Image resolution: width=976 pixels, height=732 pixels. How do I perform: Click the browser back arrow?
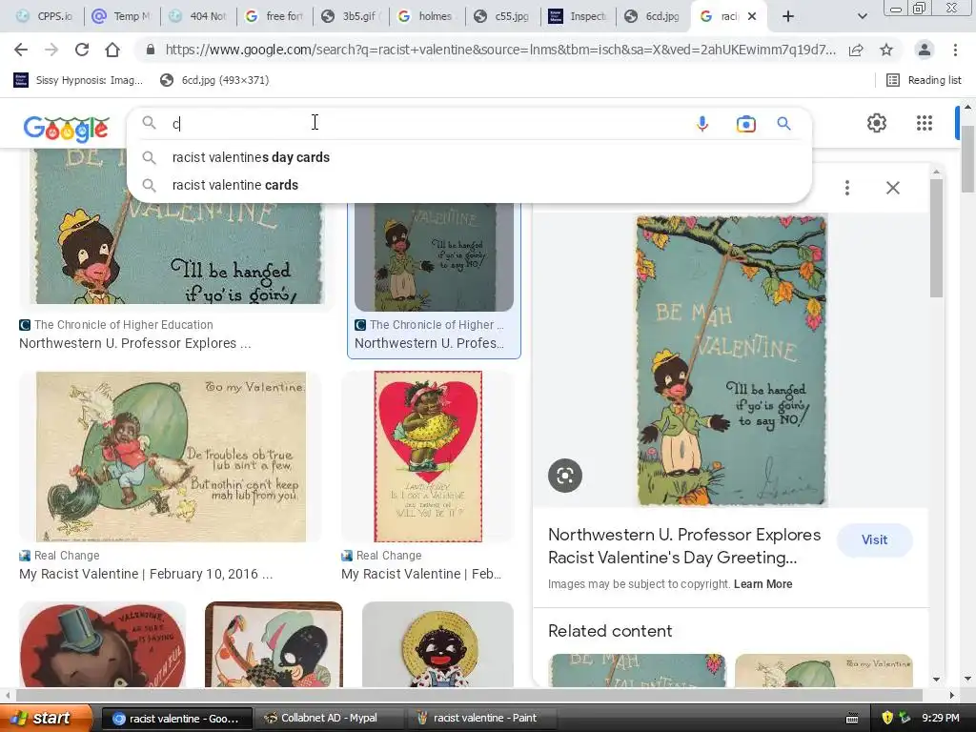(21, 50)
